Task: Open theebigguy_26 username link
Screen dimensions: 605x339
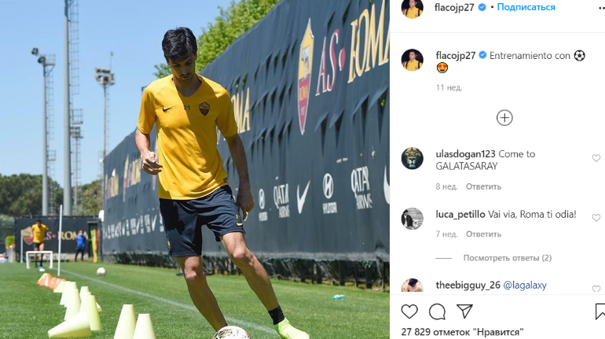Action: pyautogui.click(x=467, y=286)
